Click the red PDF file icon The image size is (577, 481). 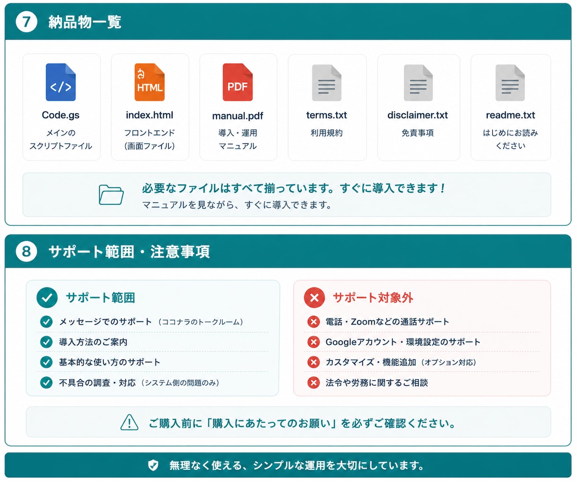[237, 82]
